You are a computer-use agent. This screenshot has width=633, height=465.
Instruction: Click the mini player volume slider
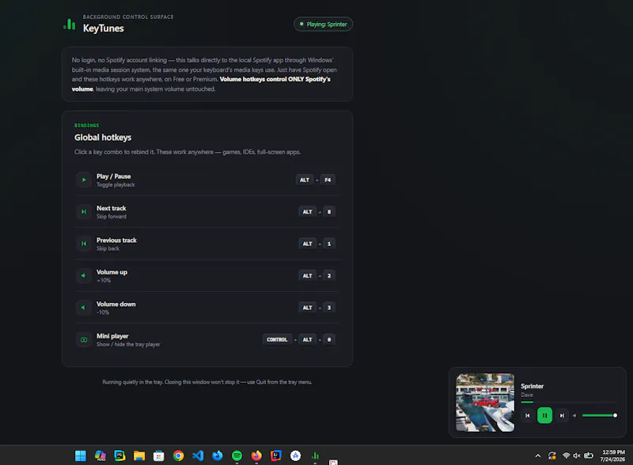pyautogui.click(x=600, y=415)
